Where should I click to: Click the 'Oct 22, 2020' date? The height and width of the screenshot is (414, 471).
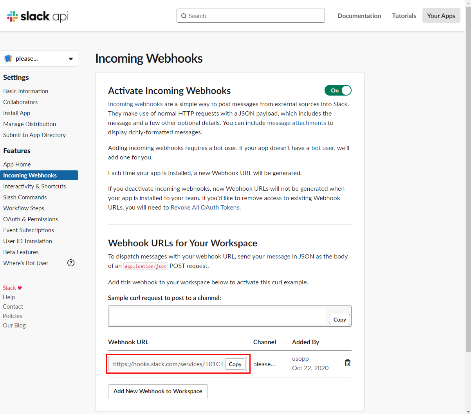point(310,368)
